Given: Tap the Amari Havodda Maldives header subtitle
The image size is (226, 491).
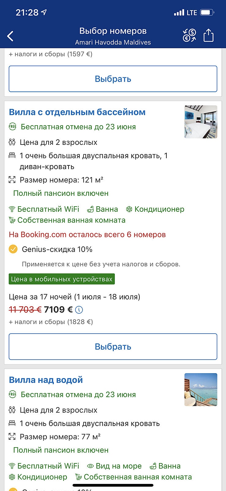Looking at the screenshot, I should [113, 42].
